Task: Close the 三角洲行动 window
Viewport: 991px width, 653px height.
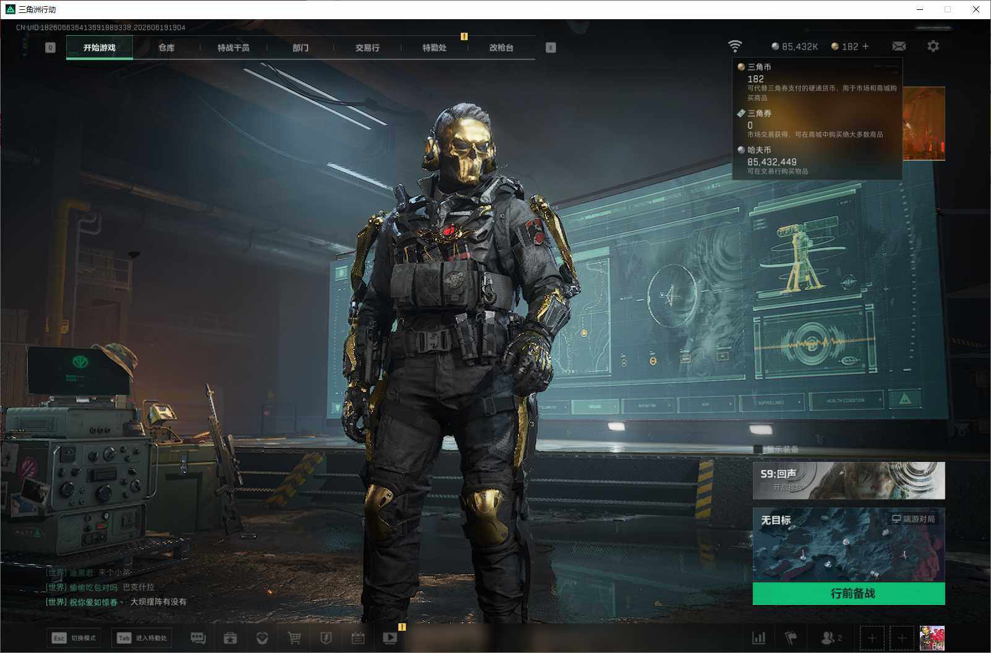Action: 976,9
